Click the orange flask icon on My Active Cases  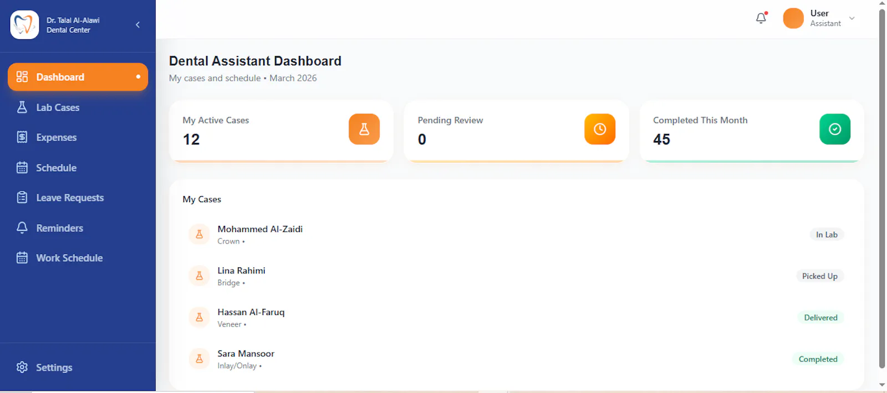pos(364,129)
